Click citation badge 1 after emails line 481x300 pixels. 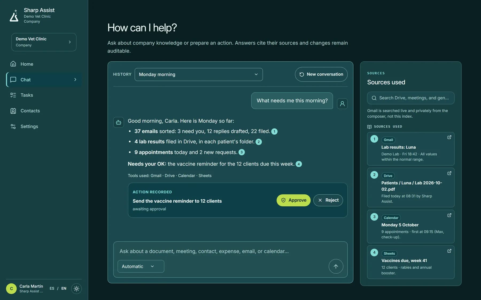(274, 131)
